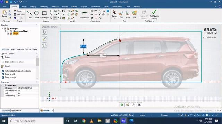
Task: Click the create rounded corner tool in Modify
Action: point(69,11)
